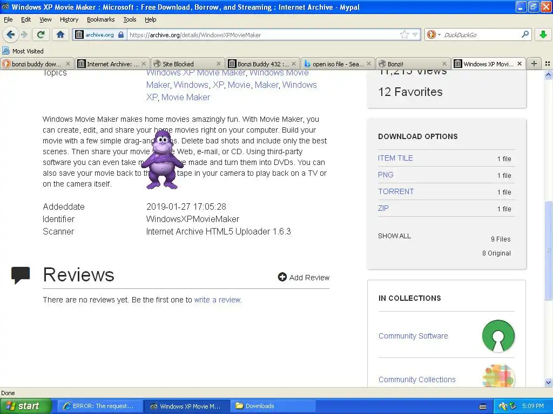The image size is (553, 414).
Task: Bookmark this page with the star icon
Action: click(404, 34)
